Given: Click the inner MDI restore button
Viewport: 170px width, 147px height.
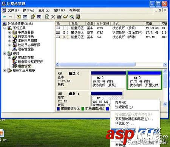Looking at the screenshot, I should [x=160, y=10].
